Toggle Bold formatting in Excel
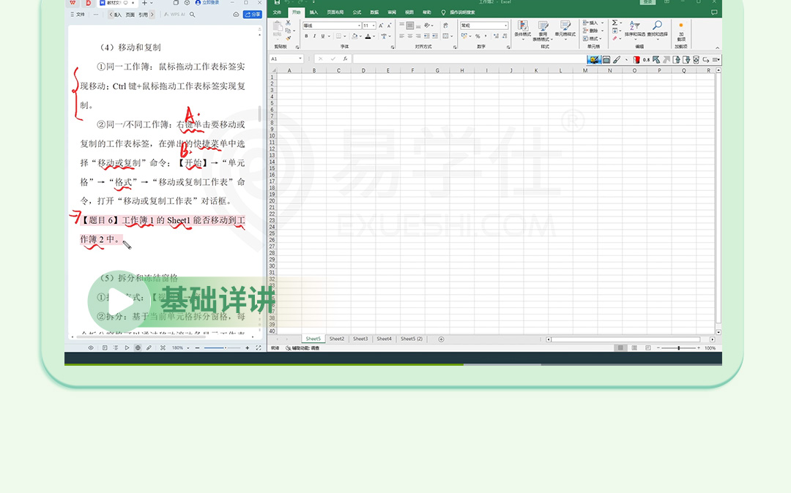Viewport: 791px width, 493px height. coord(306,37)
